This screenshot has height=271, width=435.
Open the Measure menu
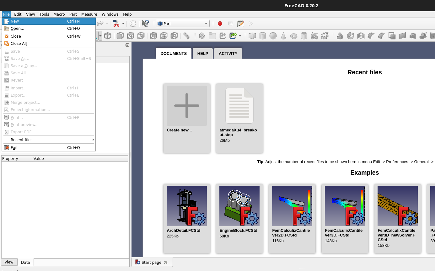pyautogui.click(x=89, y=14)
